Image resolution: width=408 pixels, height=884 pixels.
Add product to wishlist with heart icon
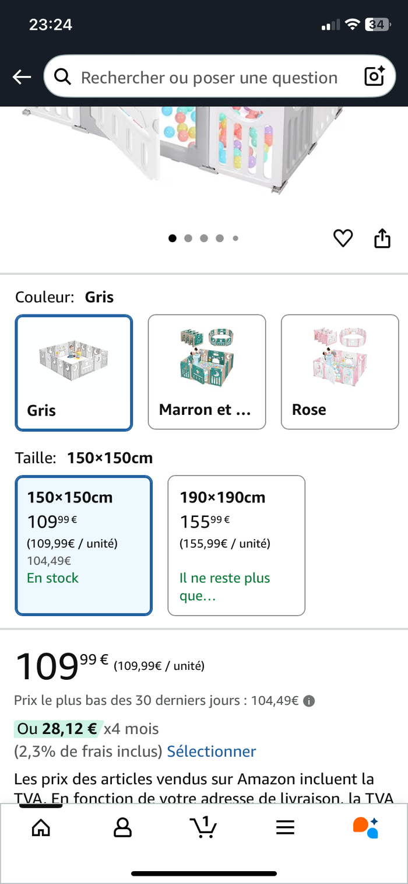click(343, 238)
